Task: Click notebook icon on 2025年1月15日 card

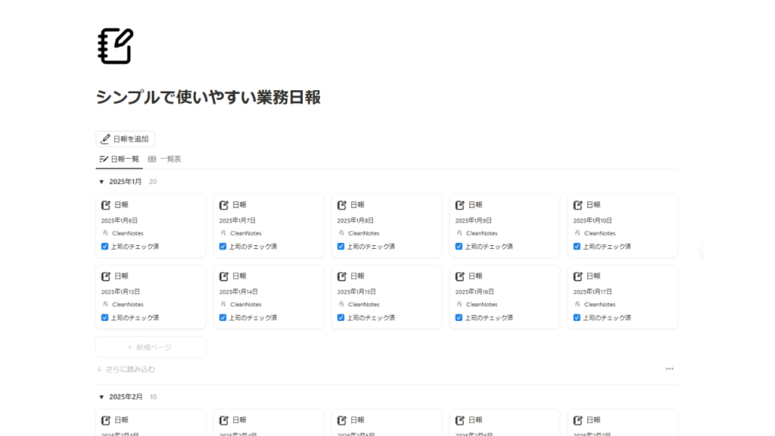Action: 342,276
